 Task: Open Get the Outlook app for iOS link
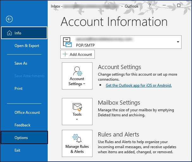[x=139, y=85]
